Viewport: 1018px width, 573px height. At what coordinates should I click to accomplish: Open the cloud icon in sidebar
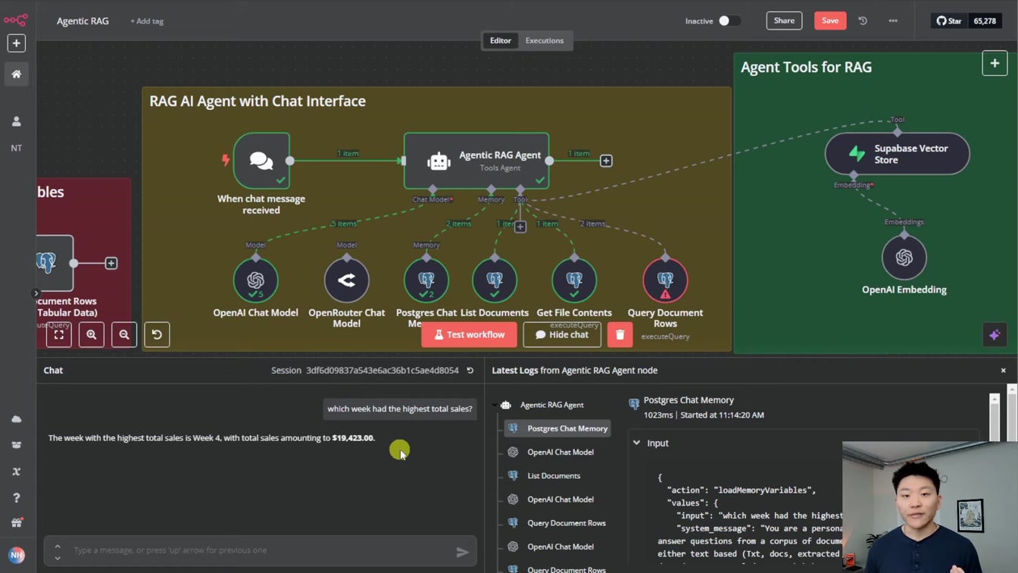[16, 419]
